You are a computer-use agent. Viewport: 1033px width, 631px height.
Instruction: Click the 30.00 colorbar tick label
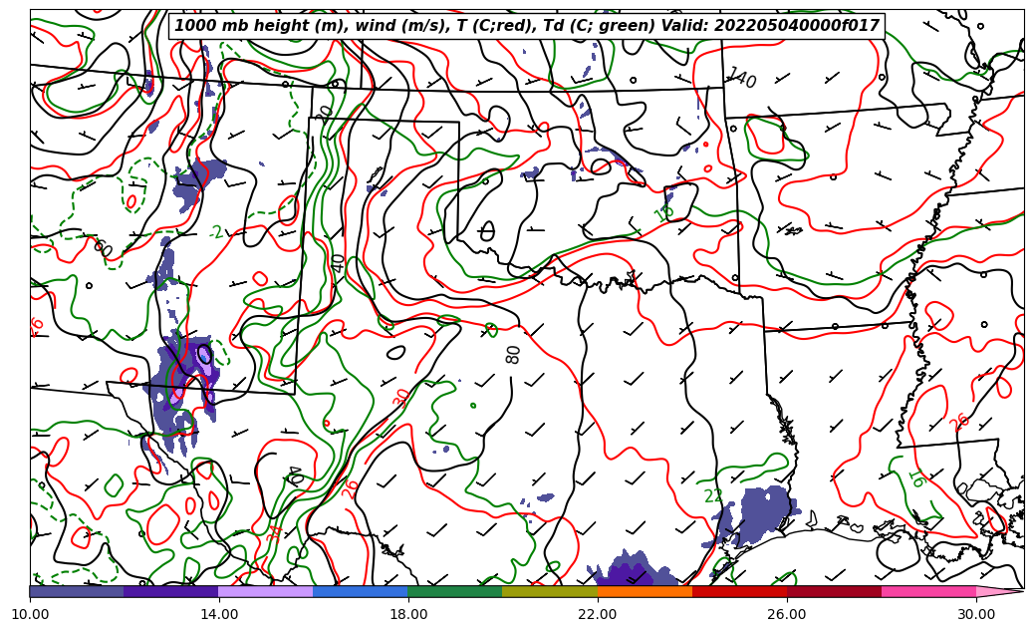[x=976, y=614]
